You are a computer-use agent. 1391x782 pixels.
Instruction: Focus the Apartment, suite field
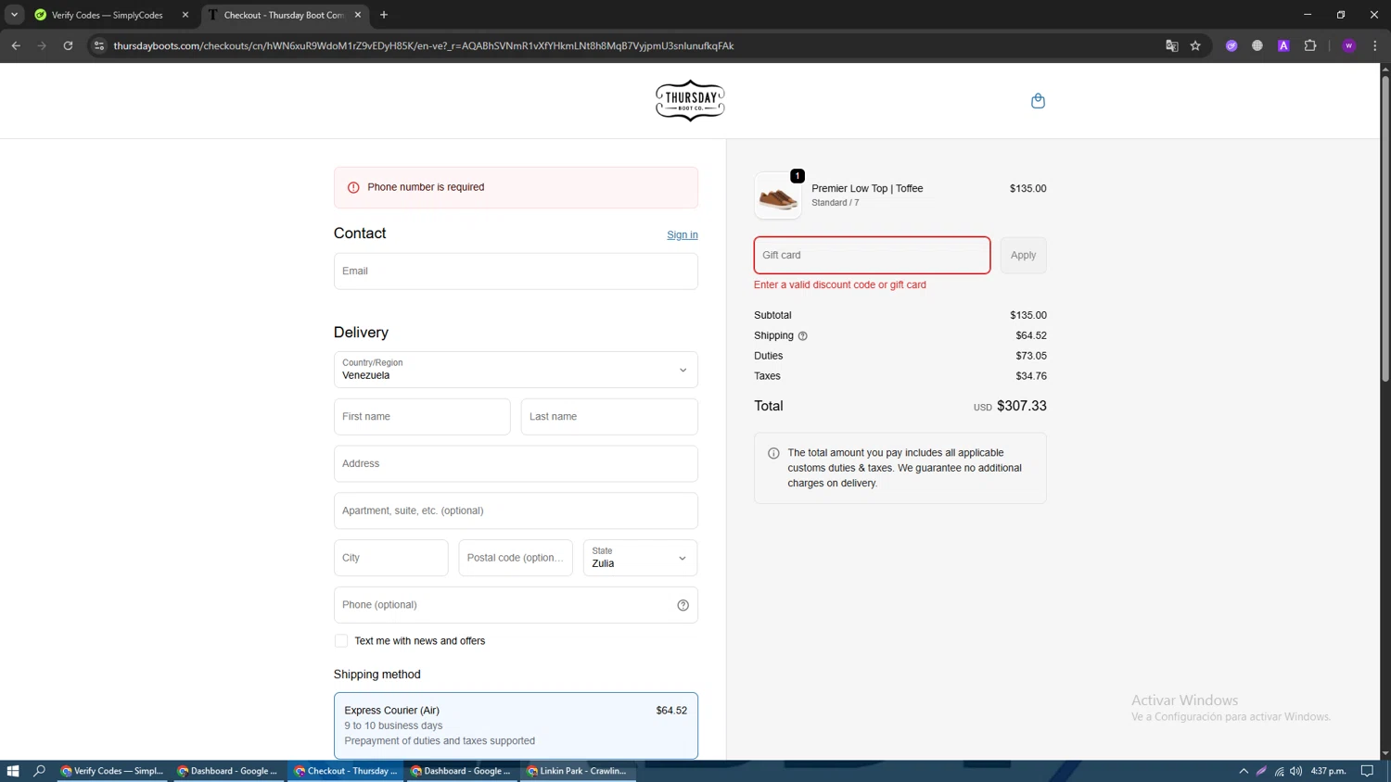coord(516,511)
